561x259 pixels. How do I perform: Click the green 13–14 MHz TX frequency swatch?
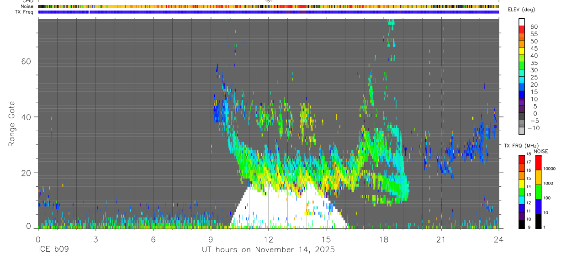[521, 191]
